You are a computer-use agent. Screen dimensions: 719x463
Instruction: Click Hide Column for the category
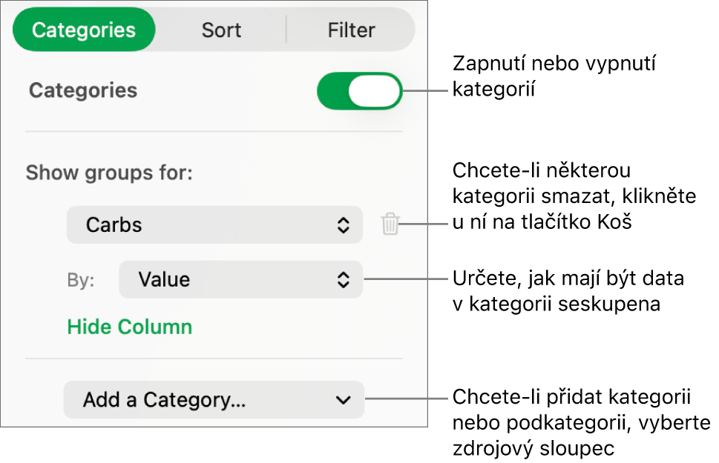pyautogui.click(x=129, y=326)
